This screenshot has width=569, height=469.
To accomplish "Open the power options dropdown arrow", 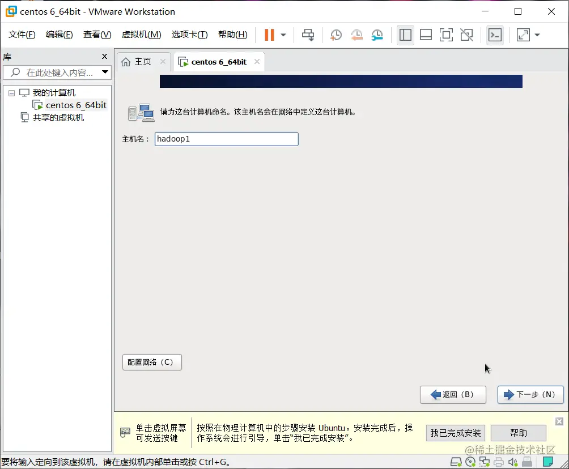I will click(x=283, y=35).
